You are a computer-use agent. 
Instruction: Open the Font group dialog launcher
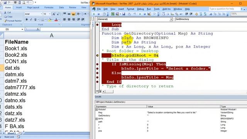point(59,25)
